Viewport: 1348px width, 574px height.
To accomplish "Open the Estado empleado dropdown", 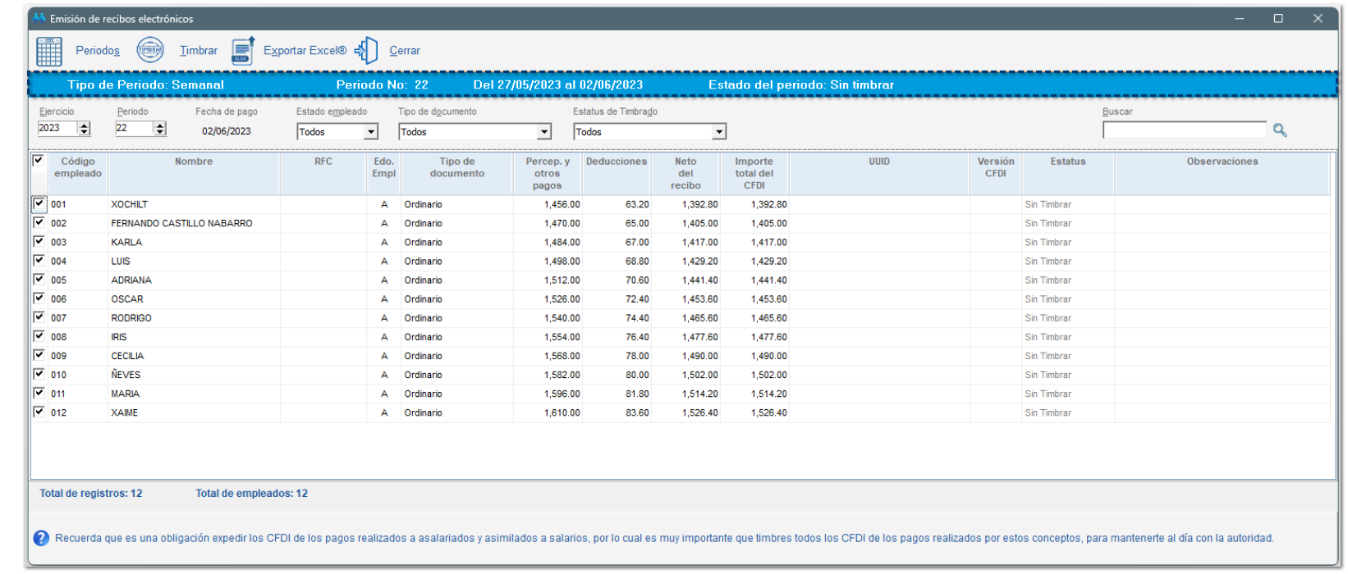I will [371, 132].
